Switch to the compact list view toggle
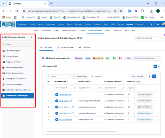The image size is (165, 138). click(x=158, y=67)
